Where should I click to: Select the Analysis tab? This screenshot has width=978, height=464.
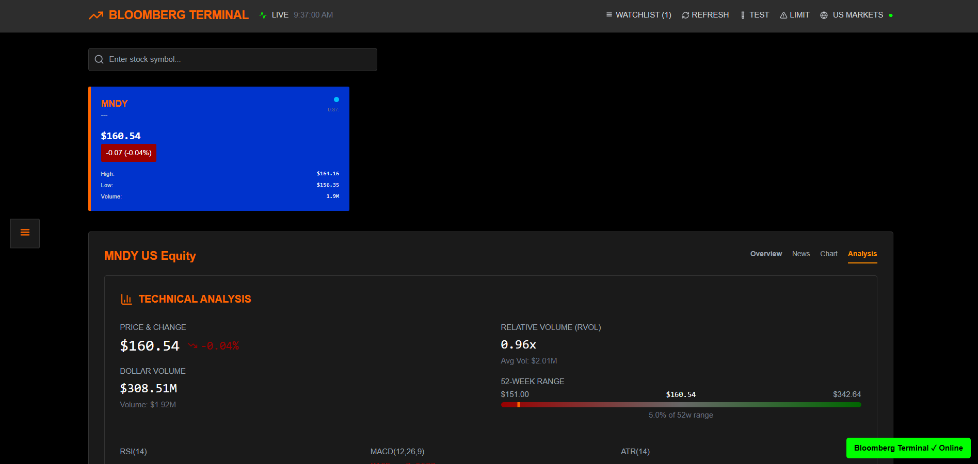[862, 254]
